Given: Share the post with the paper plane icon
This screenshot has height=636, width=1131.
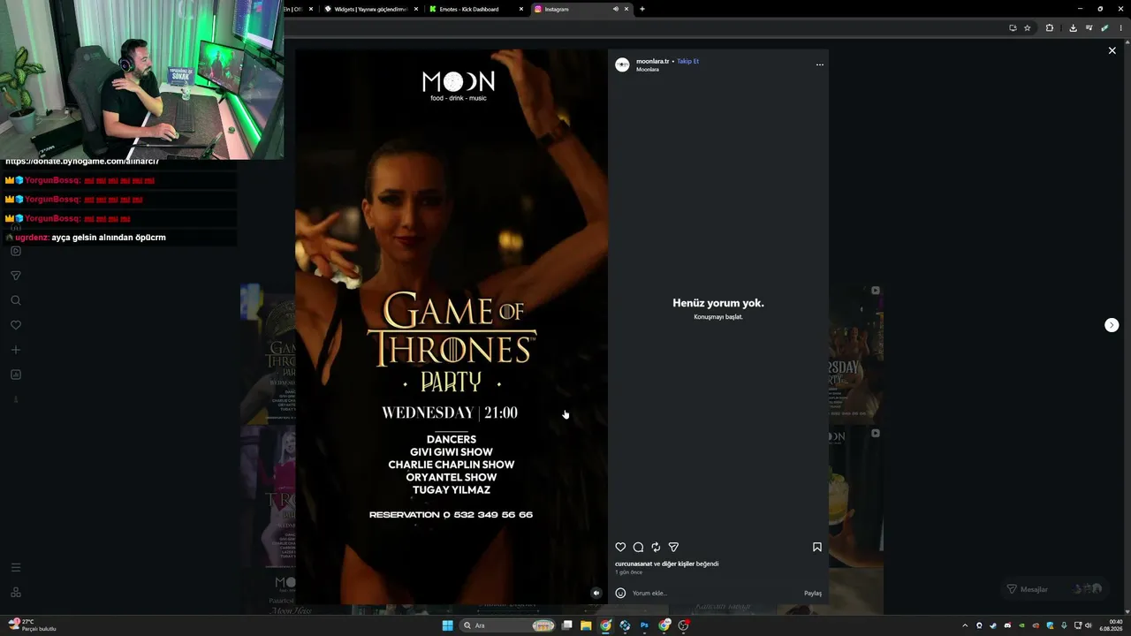Looking at the screenshot, I should pyautogui.click(x=673, y=548).
